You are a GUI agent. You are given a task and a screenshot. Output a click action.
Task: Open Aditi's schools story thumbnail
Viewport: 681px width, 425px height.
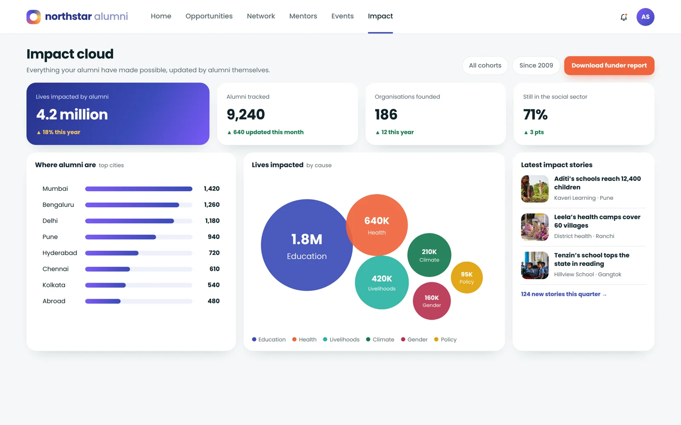point(535,189)
